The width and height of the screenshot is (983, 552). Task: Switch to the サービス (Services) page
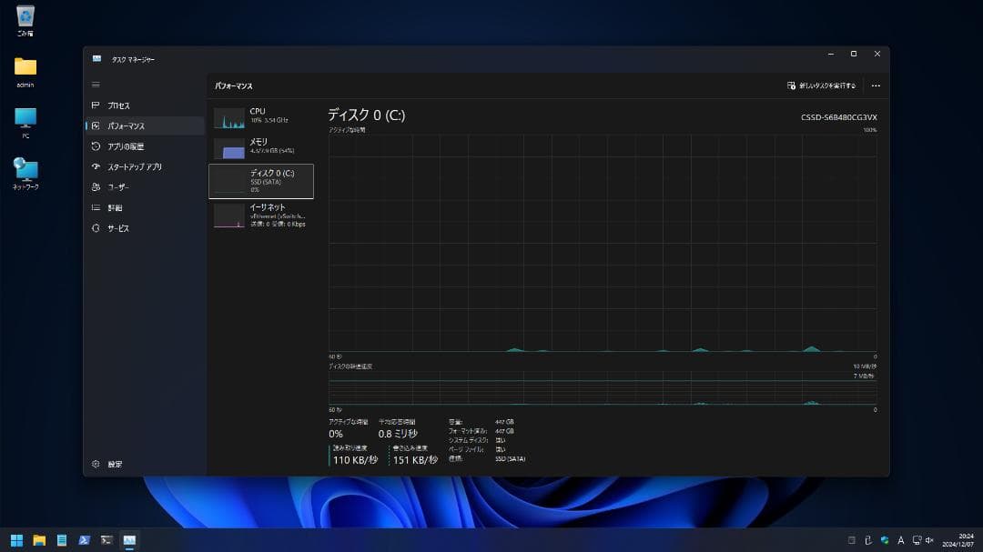[x=118, y=228]
